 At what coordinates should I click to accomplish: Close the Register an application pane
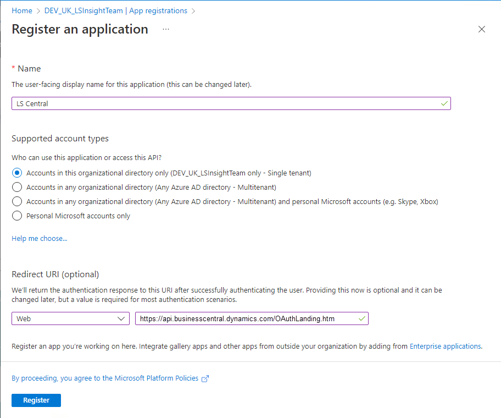[482, 29]
